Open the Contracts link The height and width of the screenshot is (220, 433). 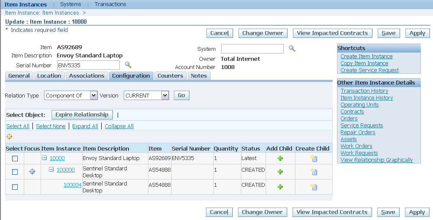(352, 112)
